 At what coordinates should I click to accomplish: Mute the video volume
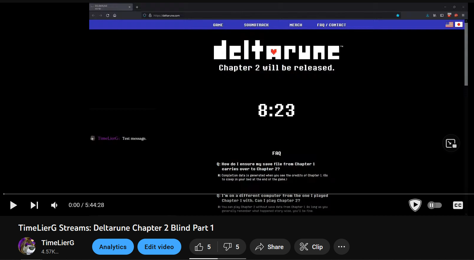54,205
